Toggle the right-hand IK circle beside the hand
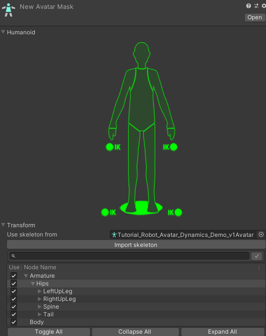Screen dimensions: 266x336 [x=174, y=147]
